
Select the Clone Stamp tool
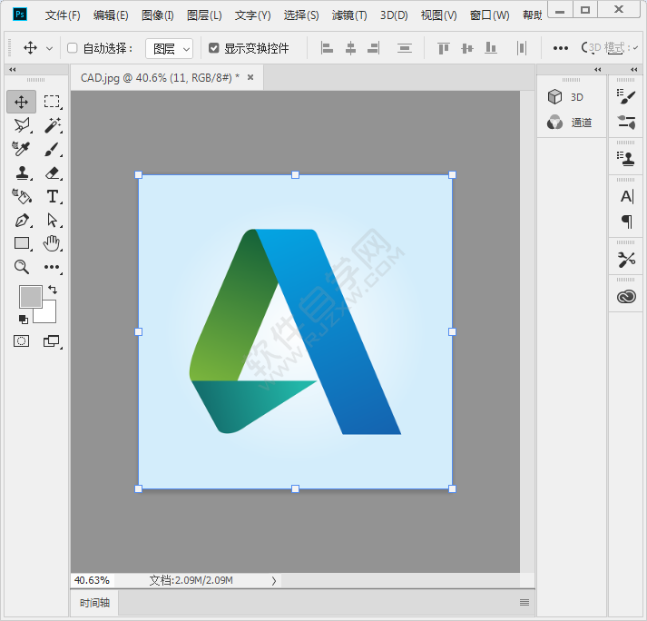[x=22, y=172]
